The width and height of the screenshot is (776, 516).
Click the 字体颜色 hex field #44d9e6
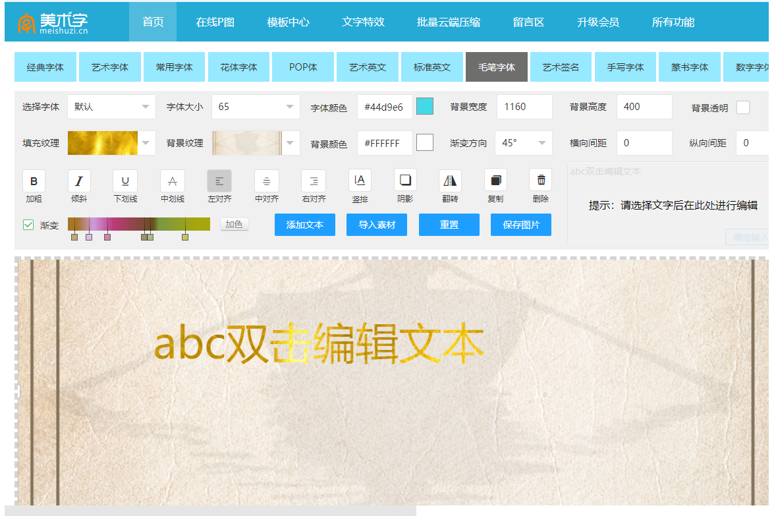pyautogui.click(x=385, y=107)
